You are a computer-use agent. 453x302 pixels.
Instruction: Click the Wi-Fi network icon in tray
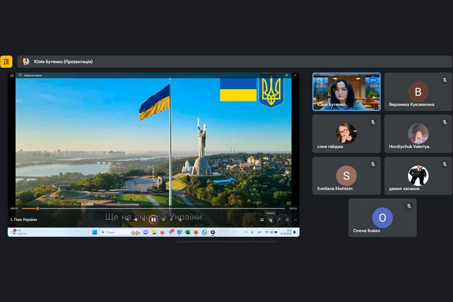coord(266,232)
